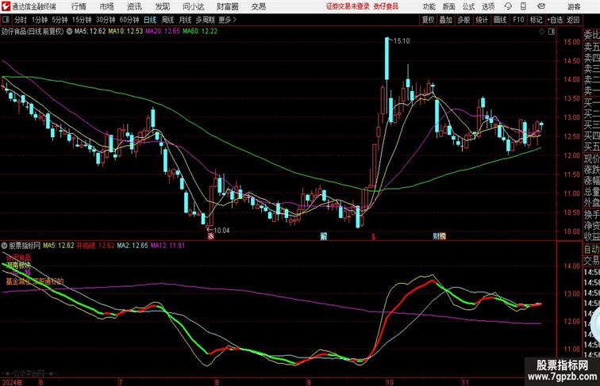The width and height of the screenshot is (600, 386).
Task: Open the 功能 menu
Action: coord(429,6)
